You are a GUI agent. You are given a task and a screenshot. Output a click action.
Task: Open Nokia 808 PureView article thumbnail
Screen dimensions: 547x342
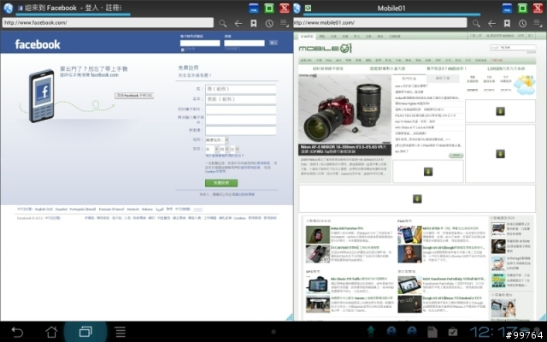pyautogui.click(x=317, y=234)
